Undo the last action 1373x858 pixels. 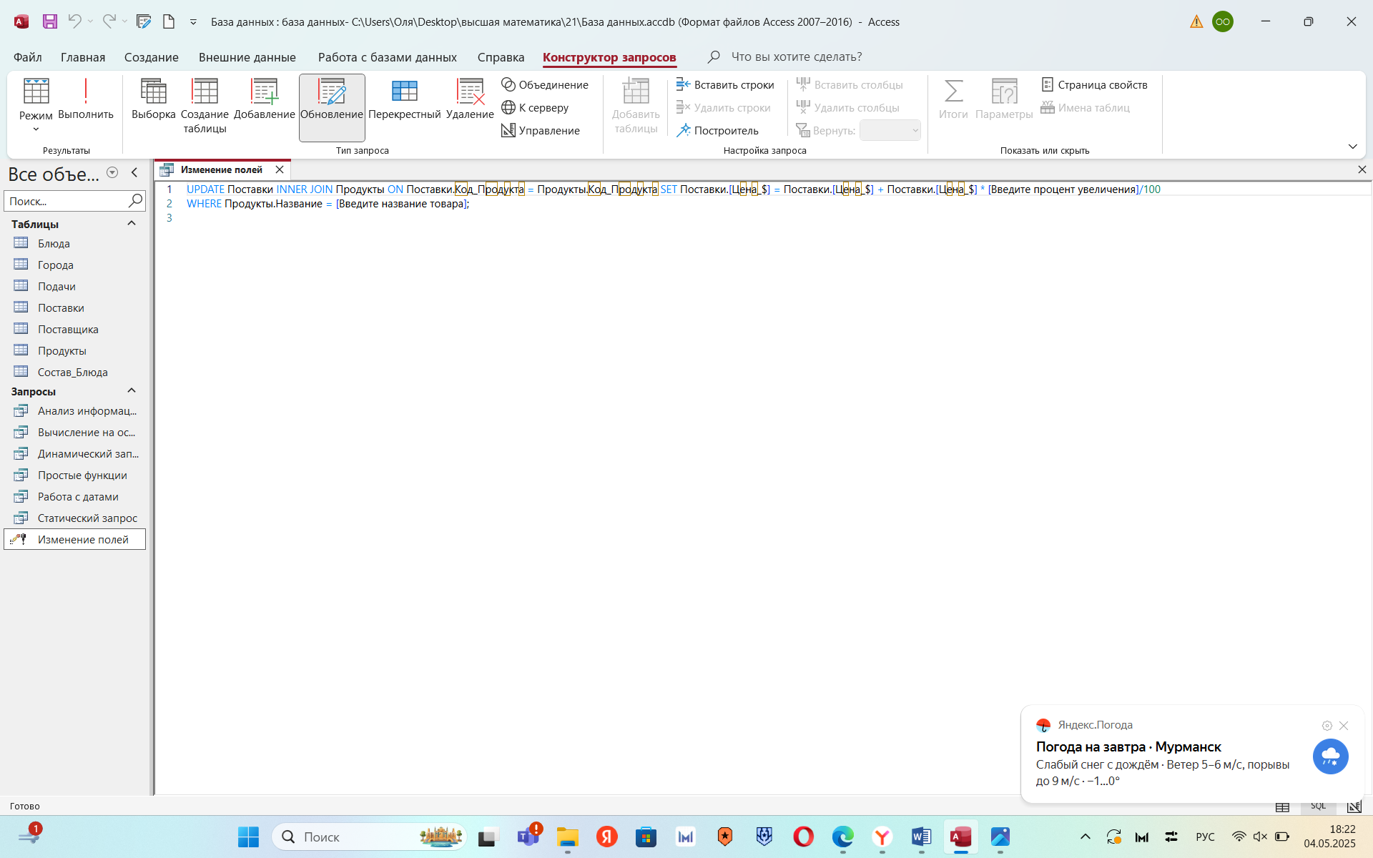coord(74,21)
